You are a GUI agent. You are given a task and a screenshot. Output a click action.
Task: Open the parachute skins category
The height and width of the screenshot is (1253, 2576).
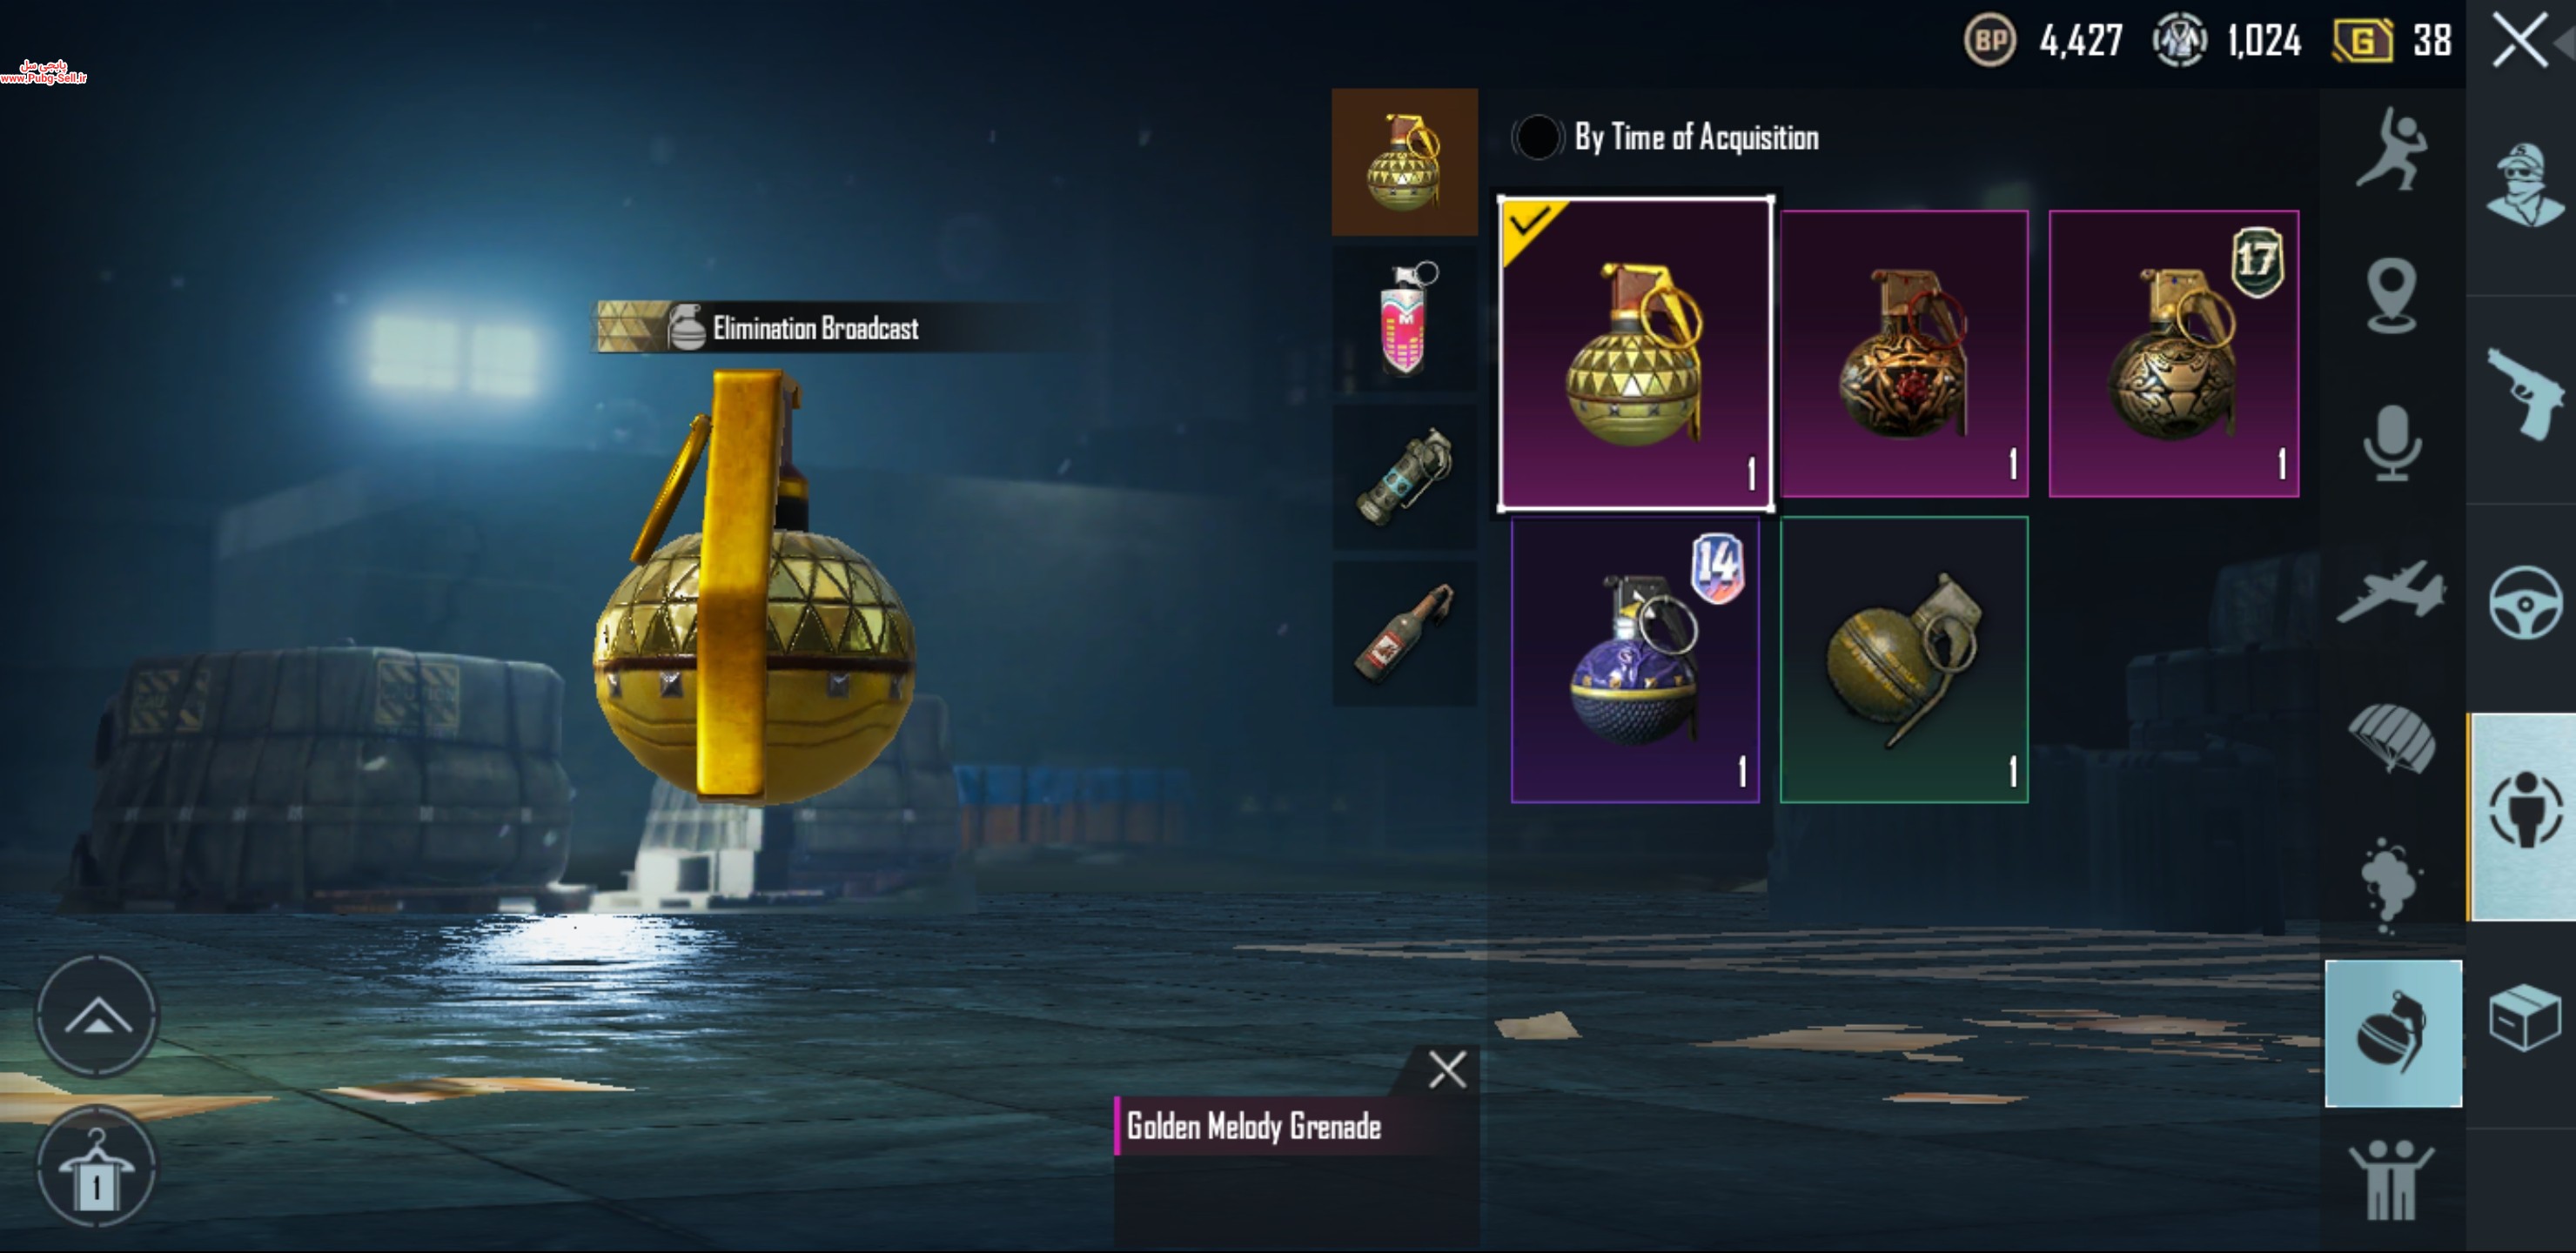2391,738
